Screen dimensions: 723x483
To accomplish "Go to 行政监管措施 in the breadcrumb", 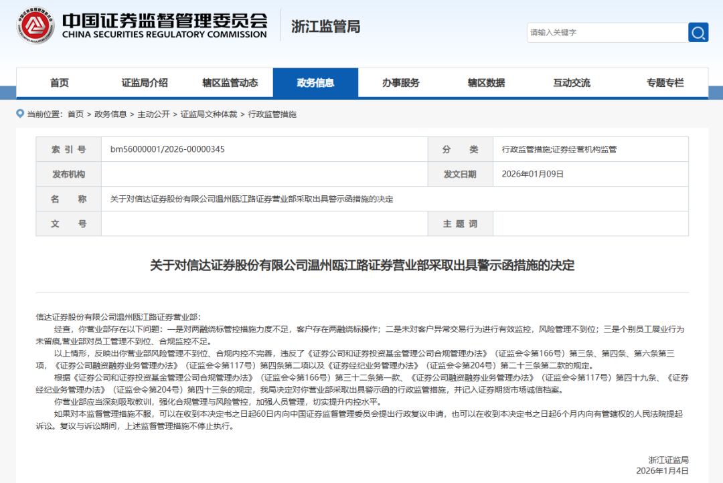I will tap(272, 114).
